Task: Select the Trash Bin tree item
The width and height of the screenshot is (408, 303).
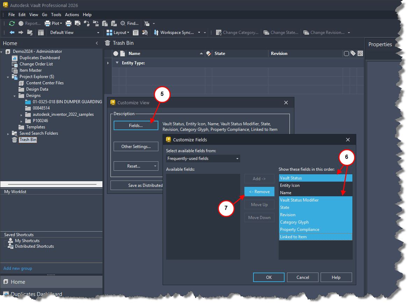Action: (x=28, y=140)
